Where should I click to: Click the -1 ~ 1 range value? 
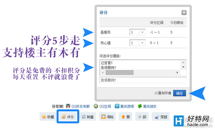pos(155,32)
